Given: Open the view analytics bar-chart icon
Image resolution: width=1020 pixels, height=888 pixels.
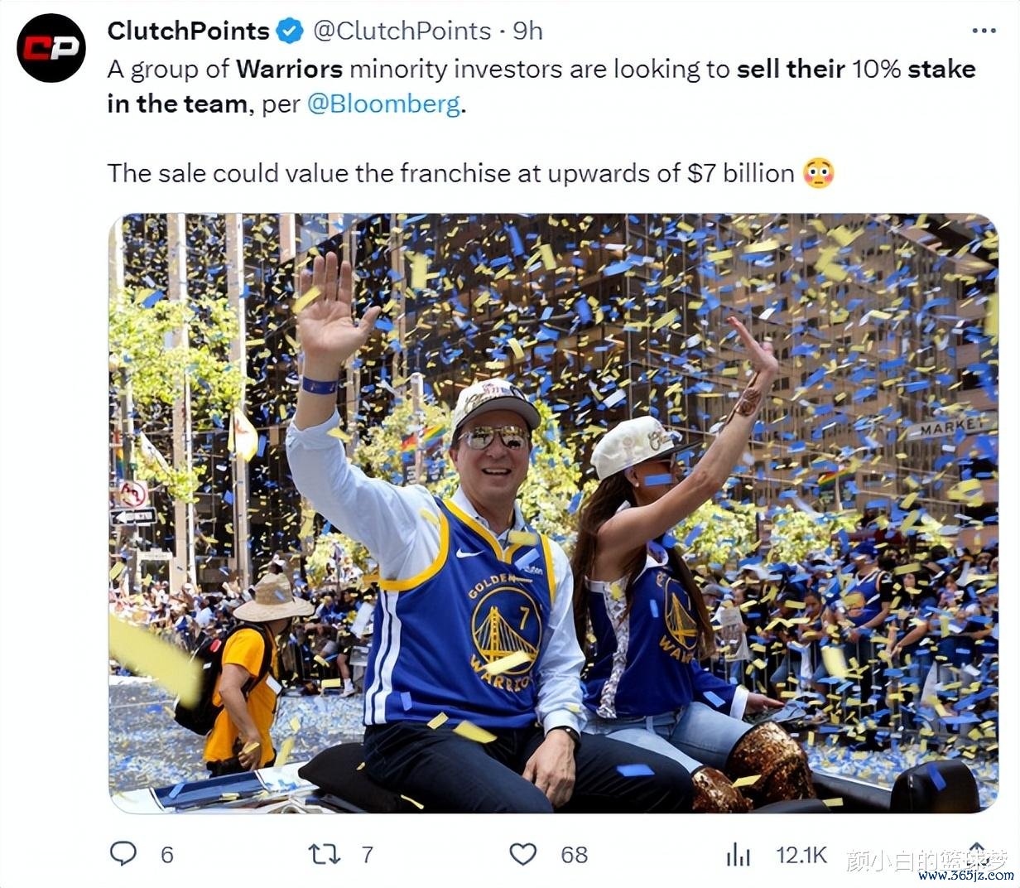Looking at the screenshot, I should (738, 854).
